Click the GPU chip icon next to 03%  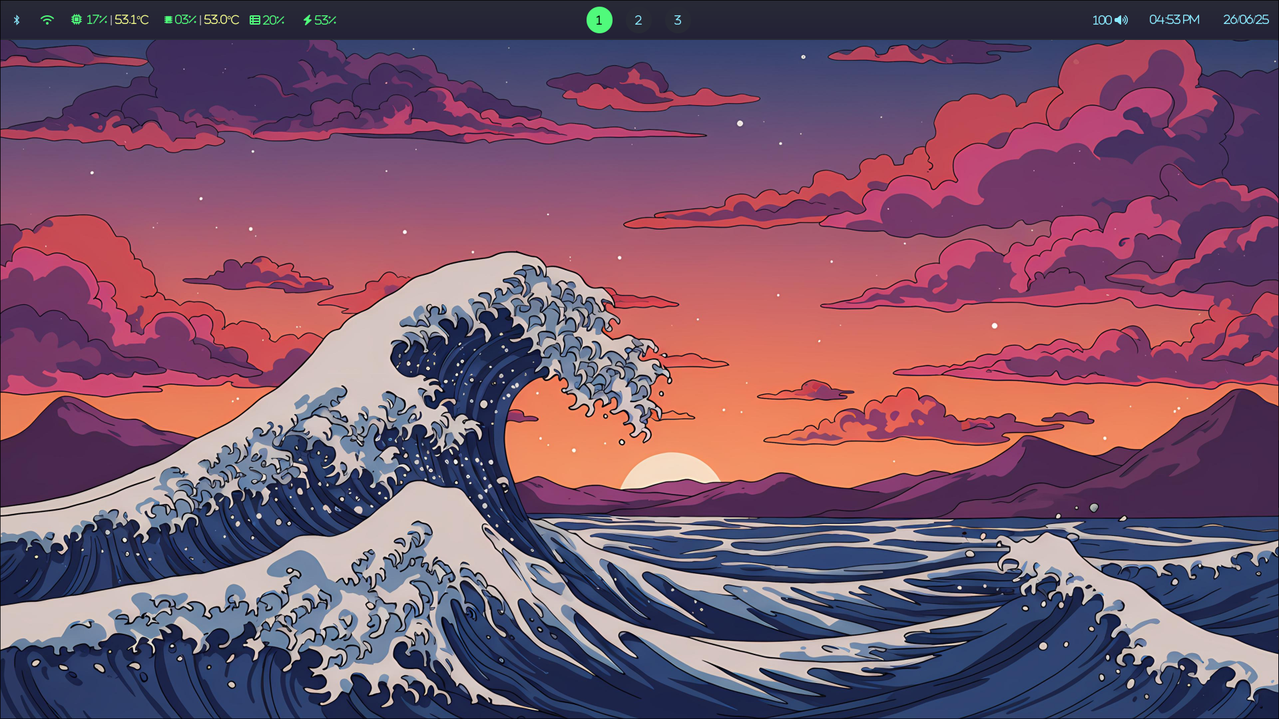tap(167, 19)
